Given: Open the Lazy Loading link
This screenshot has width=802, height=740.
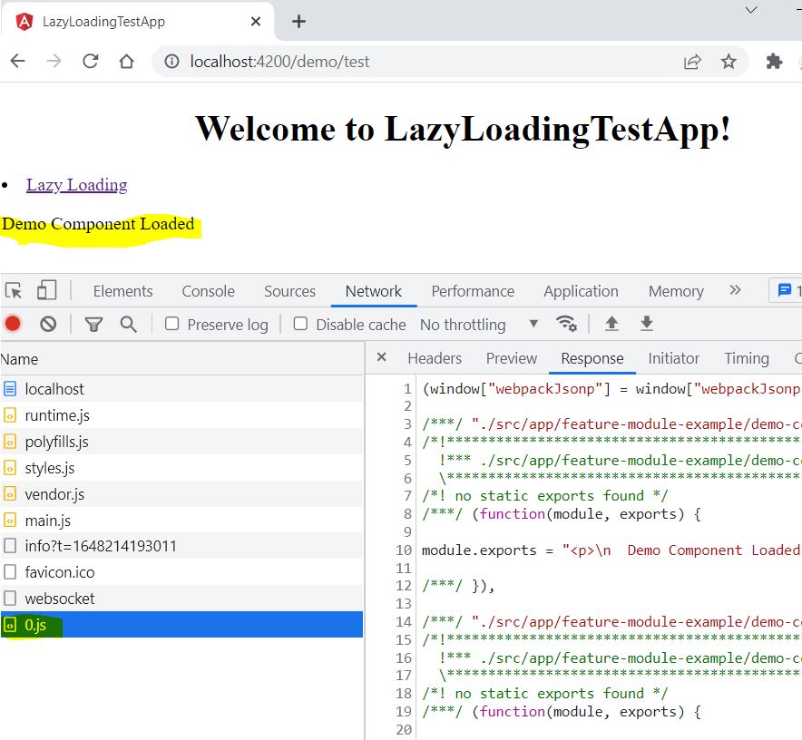Looking at the screenshot, I should point(76,184).
